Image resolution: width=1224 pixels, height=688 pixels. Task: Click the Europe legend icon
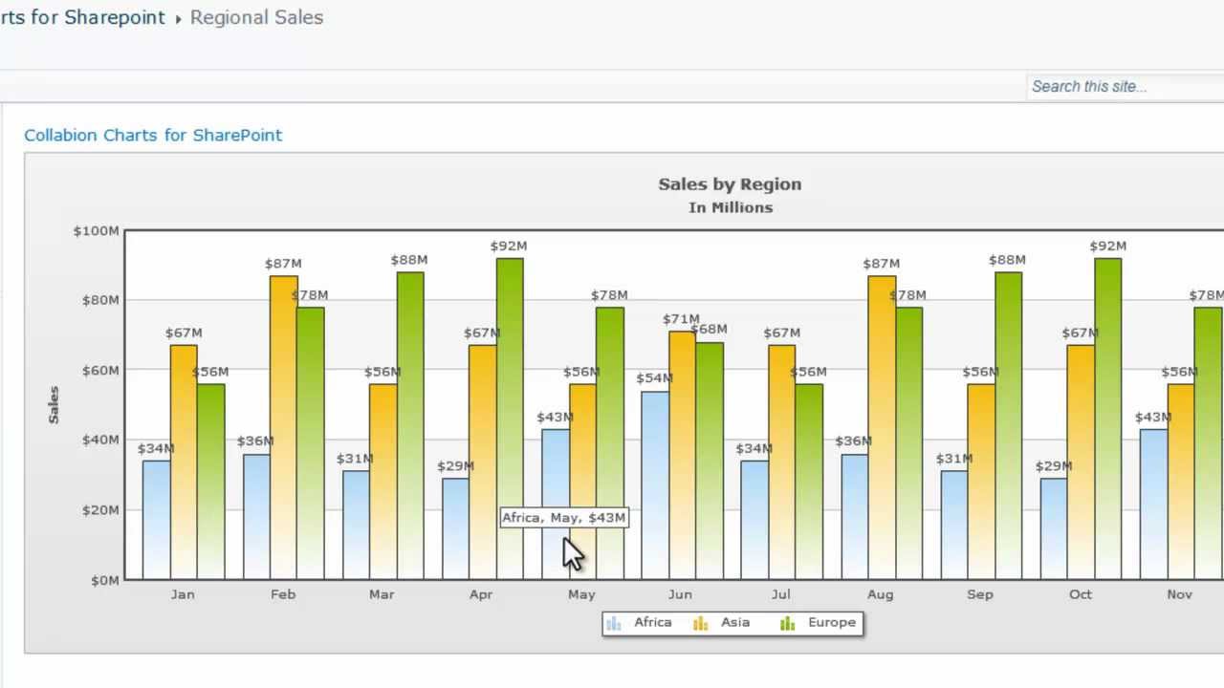[x=787, y=623]
